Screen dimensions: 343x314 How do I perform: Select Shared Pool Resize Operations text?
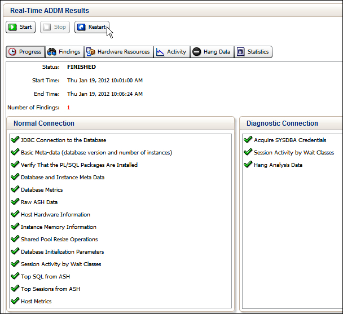(59, 240)
